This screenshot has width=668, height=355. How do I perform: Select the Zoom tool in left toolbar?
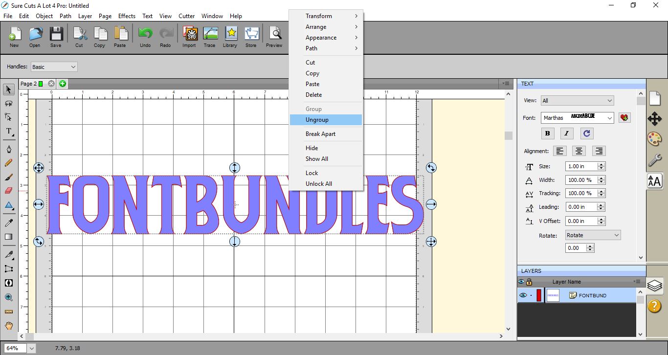(x=9, y=297)
